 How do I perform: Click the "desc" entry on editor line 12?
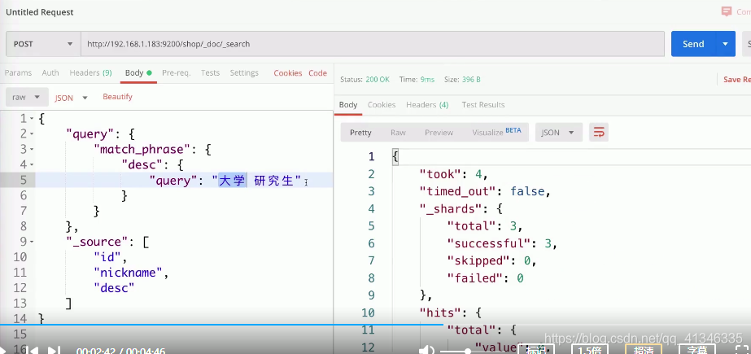114,288
